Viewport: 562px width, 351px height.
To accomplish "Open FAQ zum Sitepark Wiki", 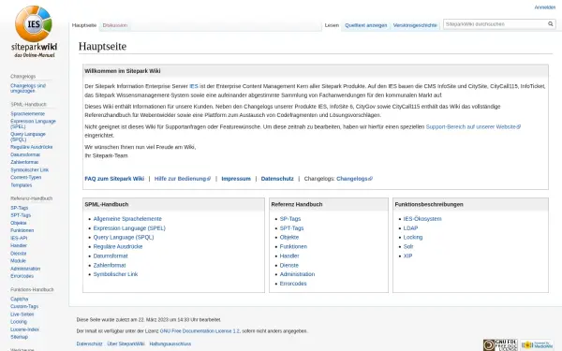I will click(114, 179).
